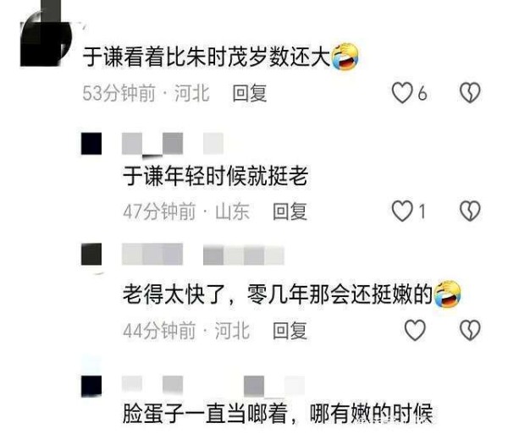Open the top commenter's avatar

coord(46,36)
